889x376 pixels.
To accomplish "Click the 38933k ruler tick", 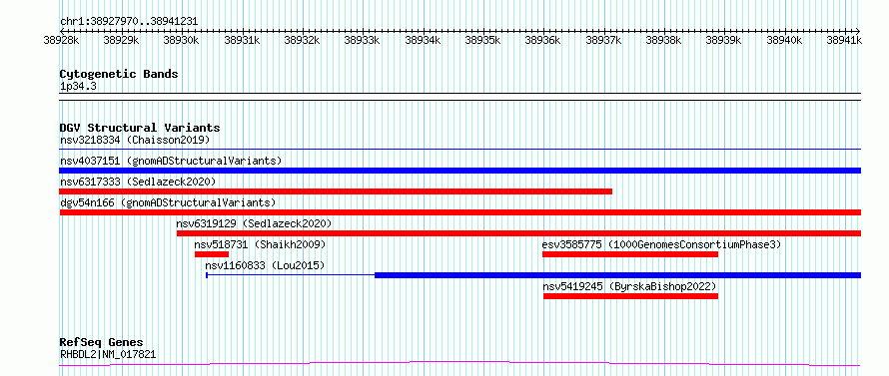I will [363, 40].
